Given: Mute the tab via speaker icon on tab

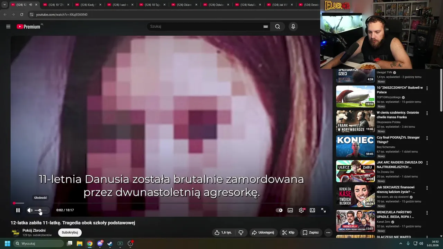Looking at the screenshot, I should tap(30, 5).
